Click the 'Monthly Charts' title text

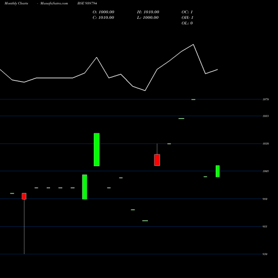[16, 3]
